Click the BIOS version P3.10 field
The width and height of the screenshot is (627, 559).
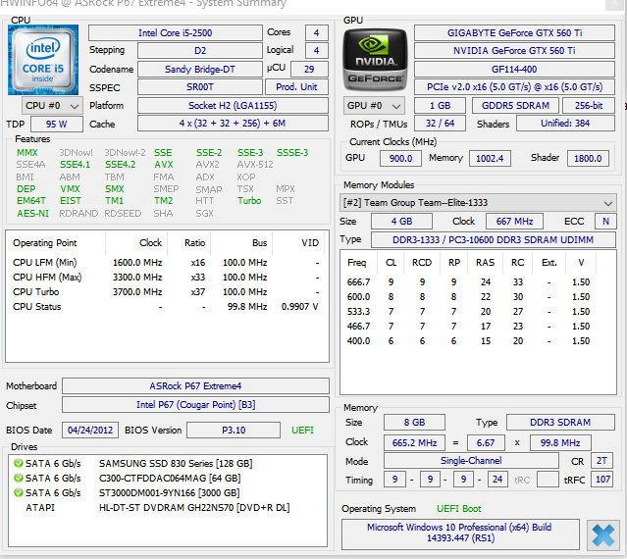pos(234,430)
